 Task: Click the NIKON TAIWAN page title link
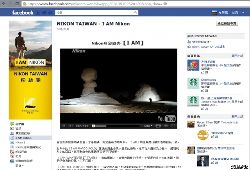pyautogui.click(x=77, y=24)
